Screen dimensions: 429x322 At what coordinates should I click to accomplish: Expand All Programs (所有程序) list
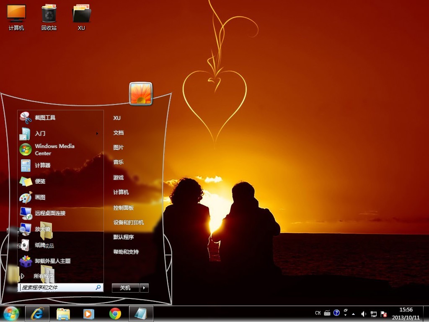(x=44, y=276)
